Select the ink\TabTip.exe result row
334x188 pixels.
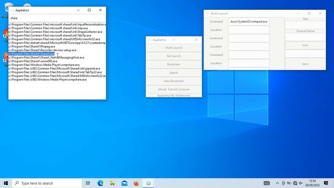pyautogui.click(x=50, y=36)
